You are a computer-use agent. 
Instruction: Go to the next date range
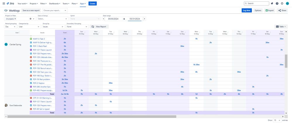[x=145, y=19]
